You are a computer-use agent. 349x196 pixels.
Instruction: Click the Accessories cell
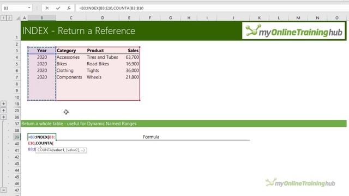point(71,57)
